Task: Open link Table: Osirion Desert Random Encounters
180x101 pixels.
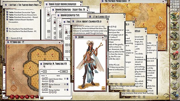Action: click(21, 21)
